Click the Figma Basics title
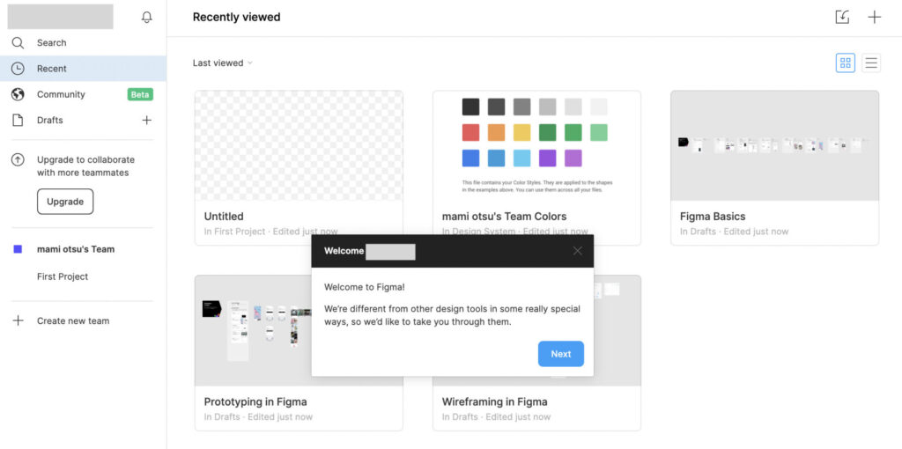 (712, 217)
